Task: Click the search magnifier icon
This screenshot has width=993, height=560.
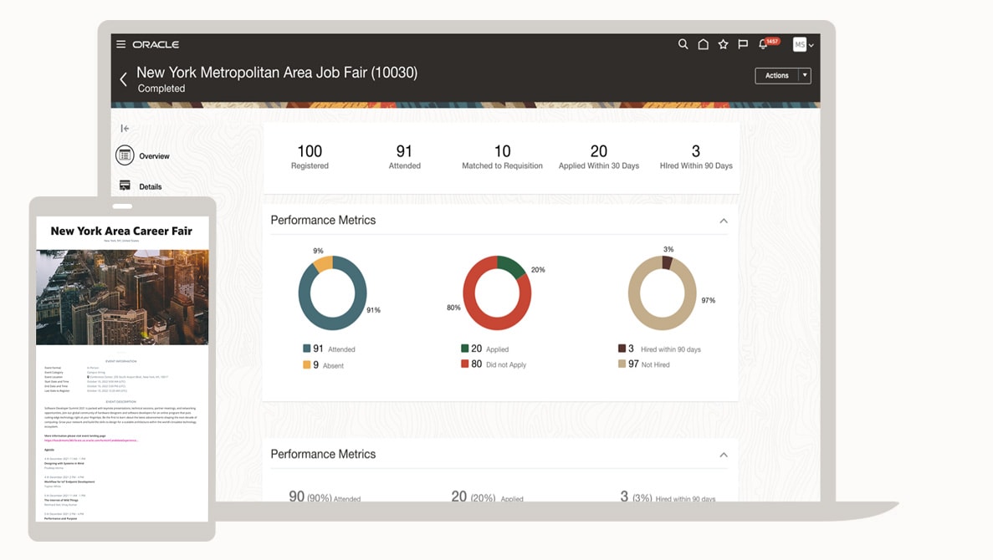Action: coord(683,44)
